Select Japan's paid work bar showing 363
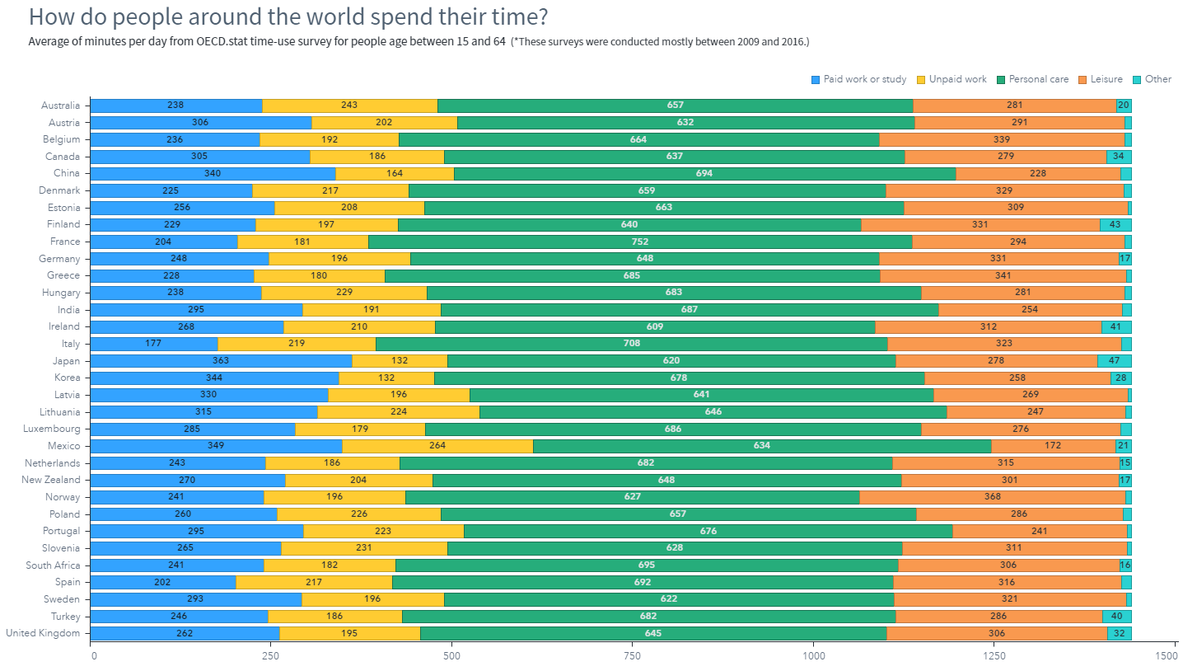This screenshot has width=1183, height=671. 221,361
